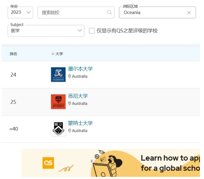Clear the Oceania region filter
This screenshot has width=204, height=179.
coord(189,13)
